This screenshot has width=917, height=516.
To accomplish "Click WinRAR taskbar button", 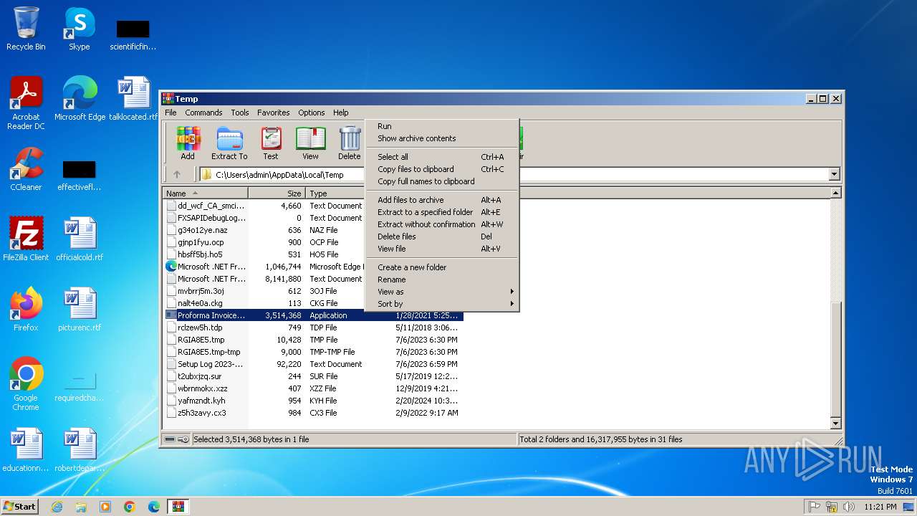I will click(178, 507).
